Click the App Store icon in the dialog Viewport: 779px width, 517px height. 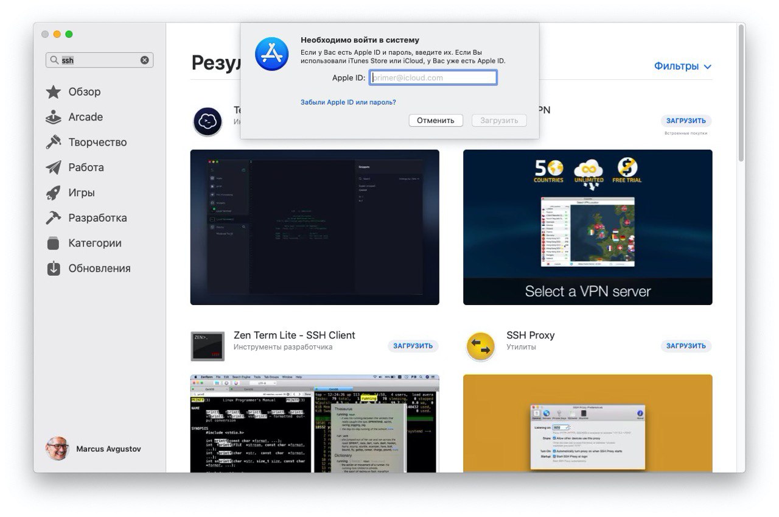(270, 53)
